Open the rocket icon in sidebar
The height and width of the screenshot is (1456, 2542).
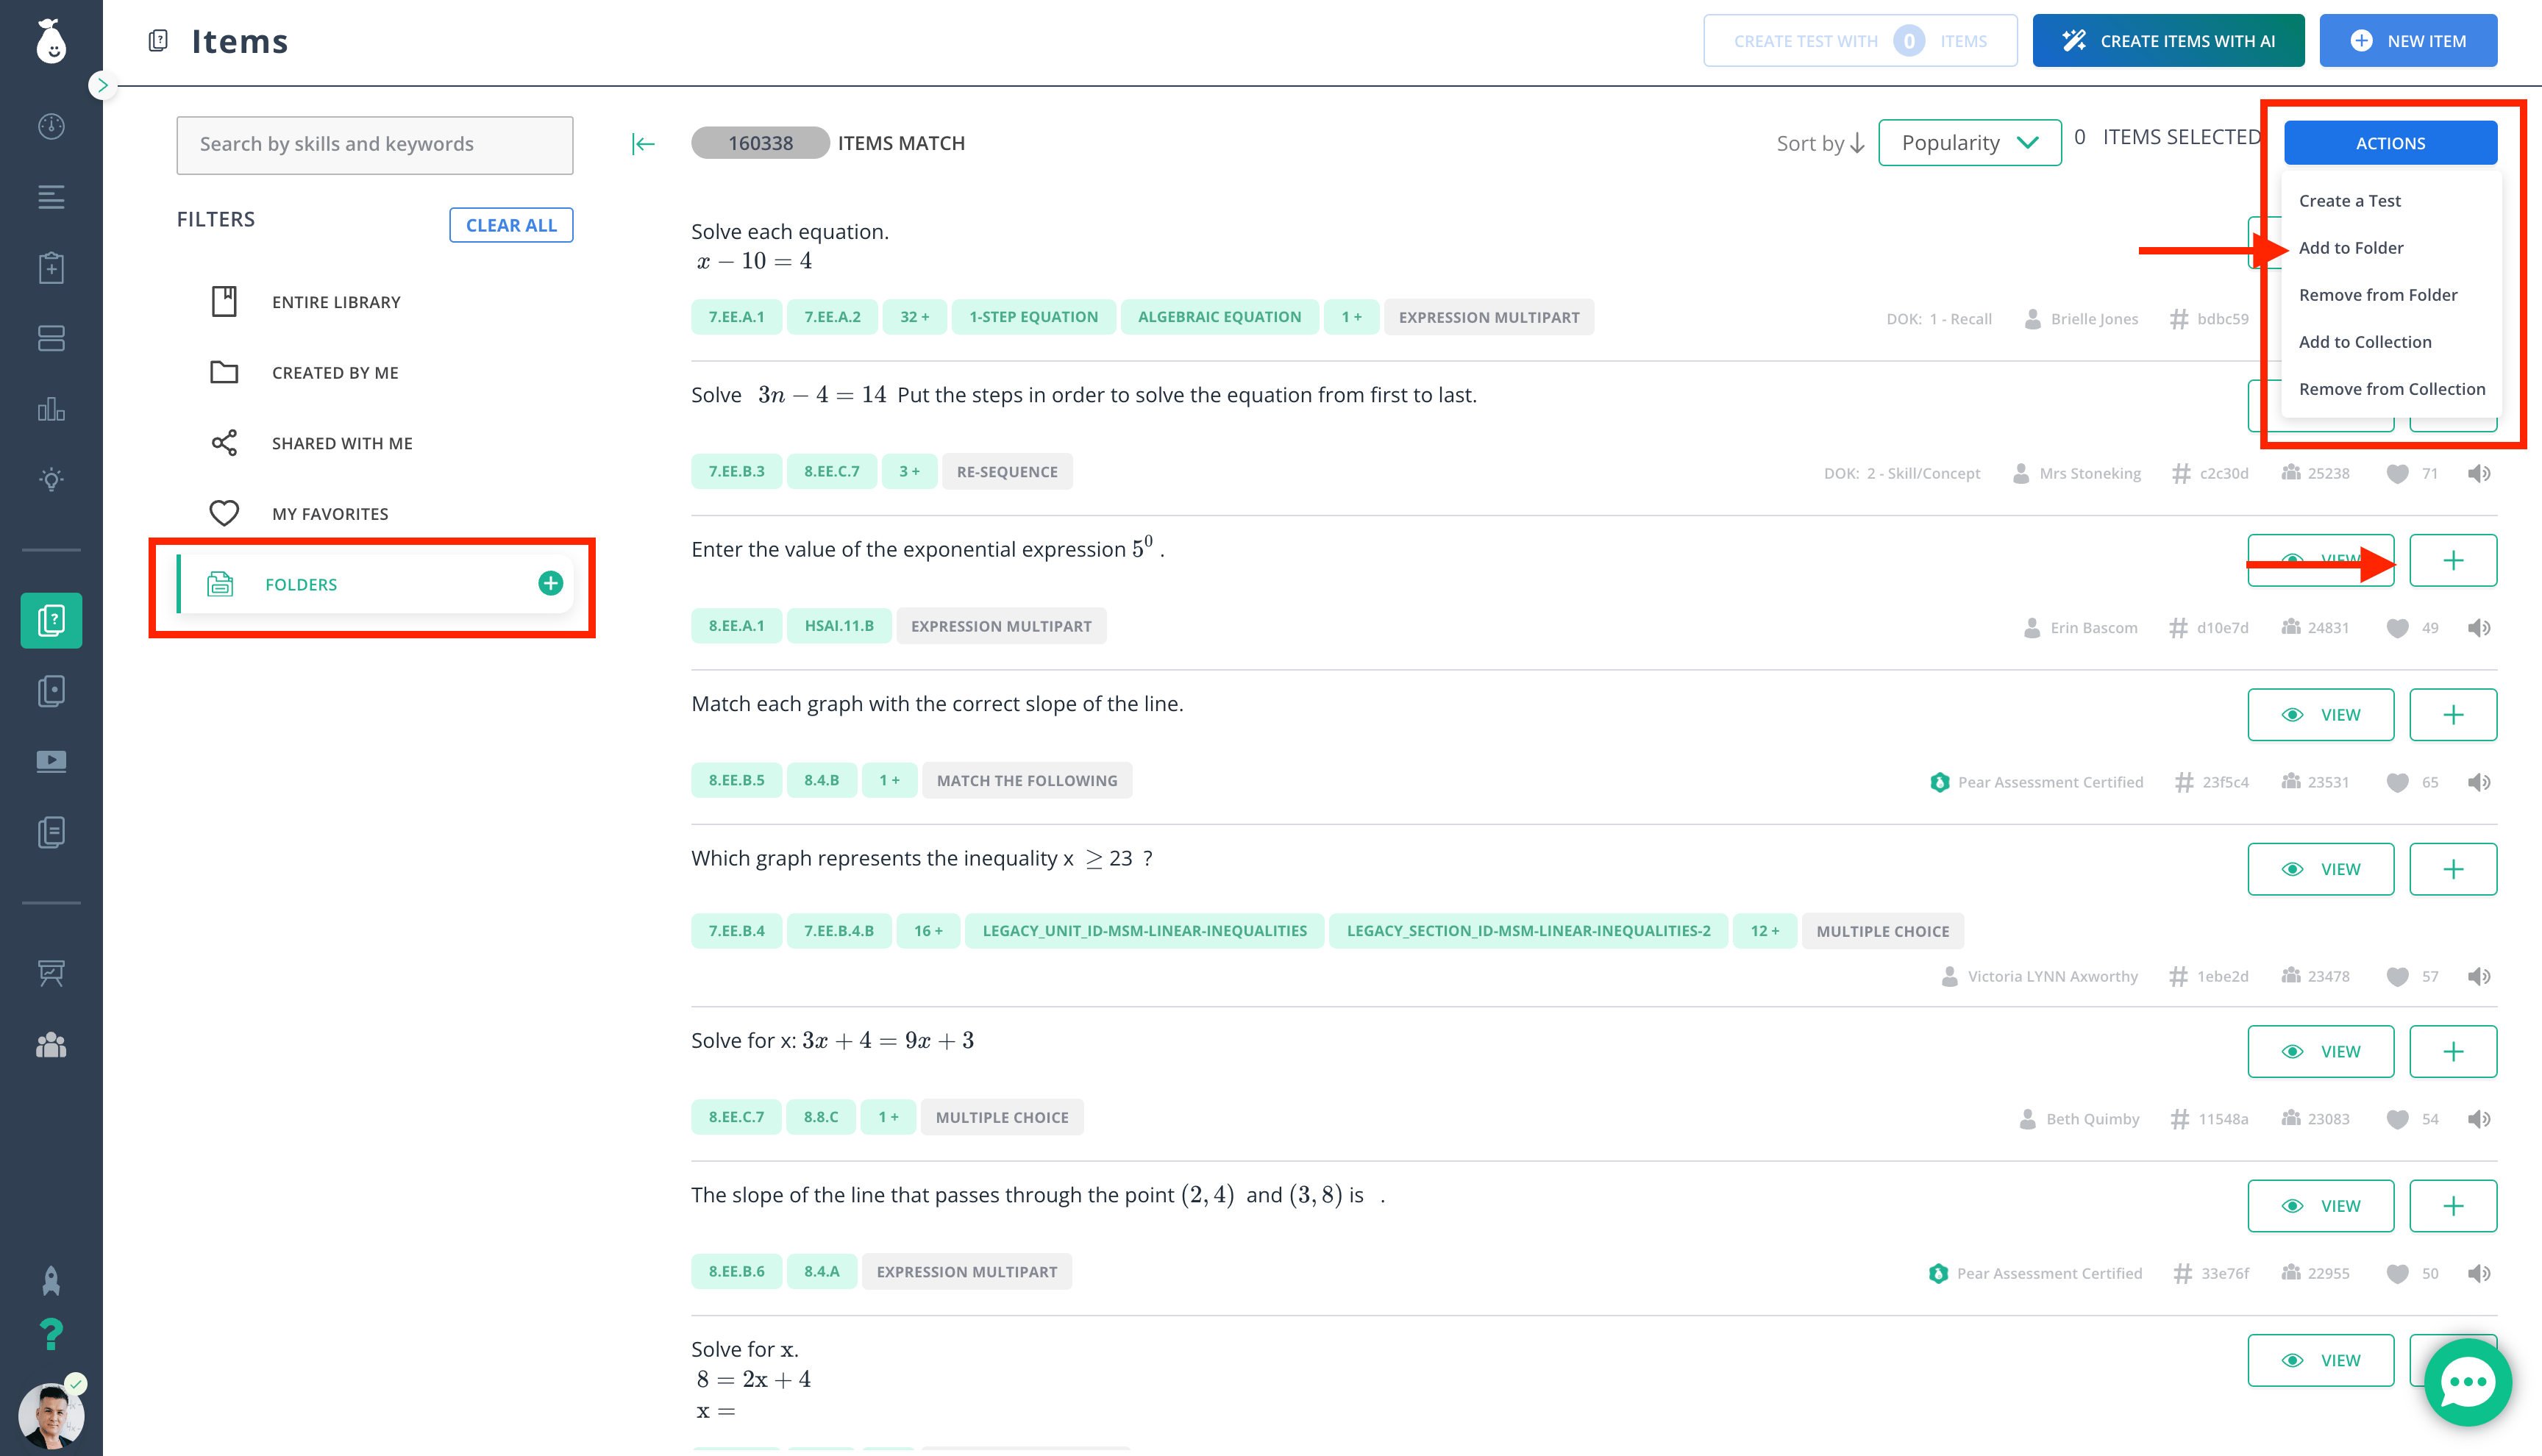click(51, 1280)
